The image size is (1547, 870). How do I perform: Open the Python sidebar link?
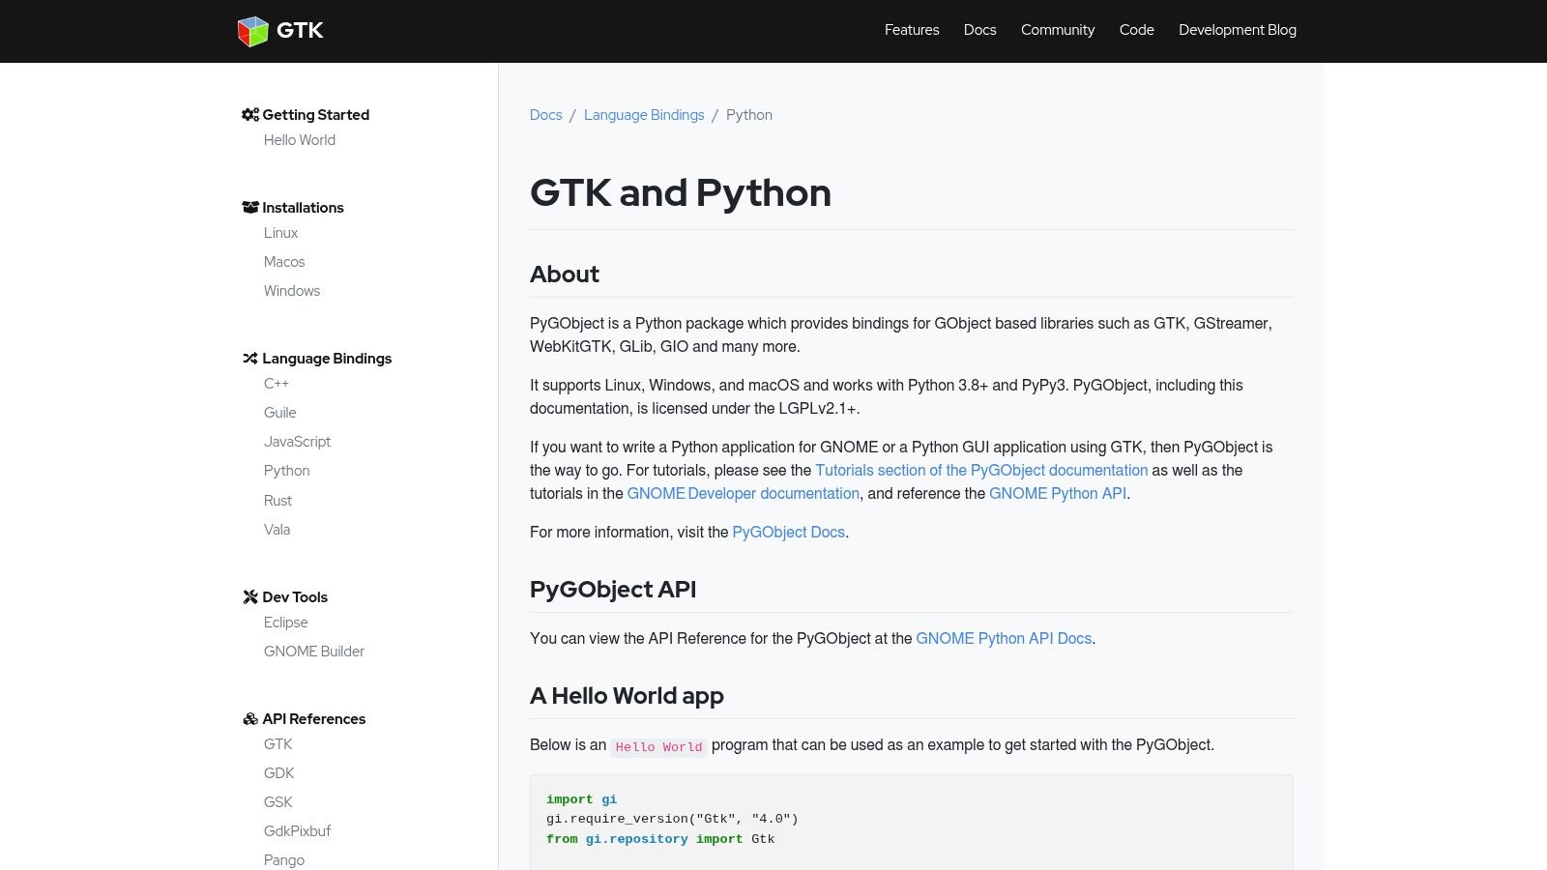pyautogui.click(x=287, y=471)
